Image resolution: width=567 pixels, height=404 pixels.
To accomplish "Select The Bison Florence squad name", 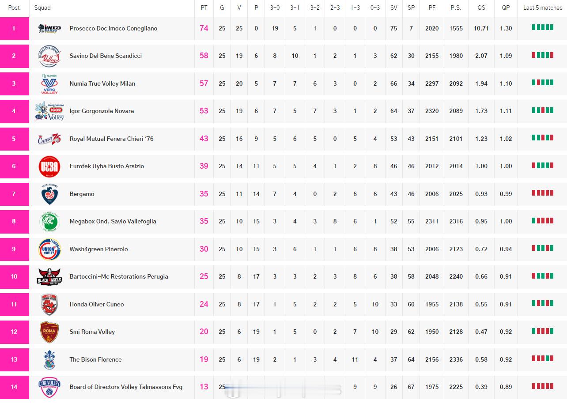I will [x=95, y=359].
